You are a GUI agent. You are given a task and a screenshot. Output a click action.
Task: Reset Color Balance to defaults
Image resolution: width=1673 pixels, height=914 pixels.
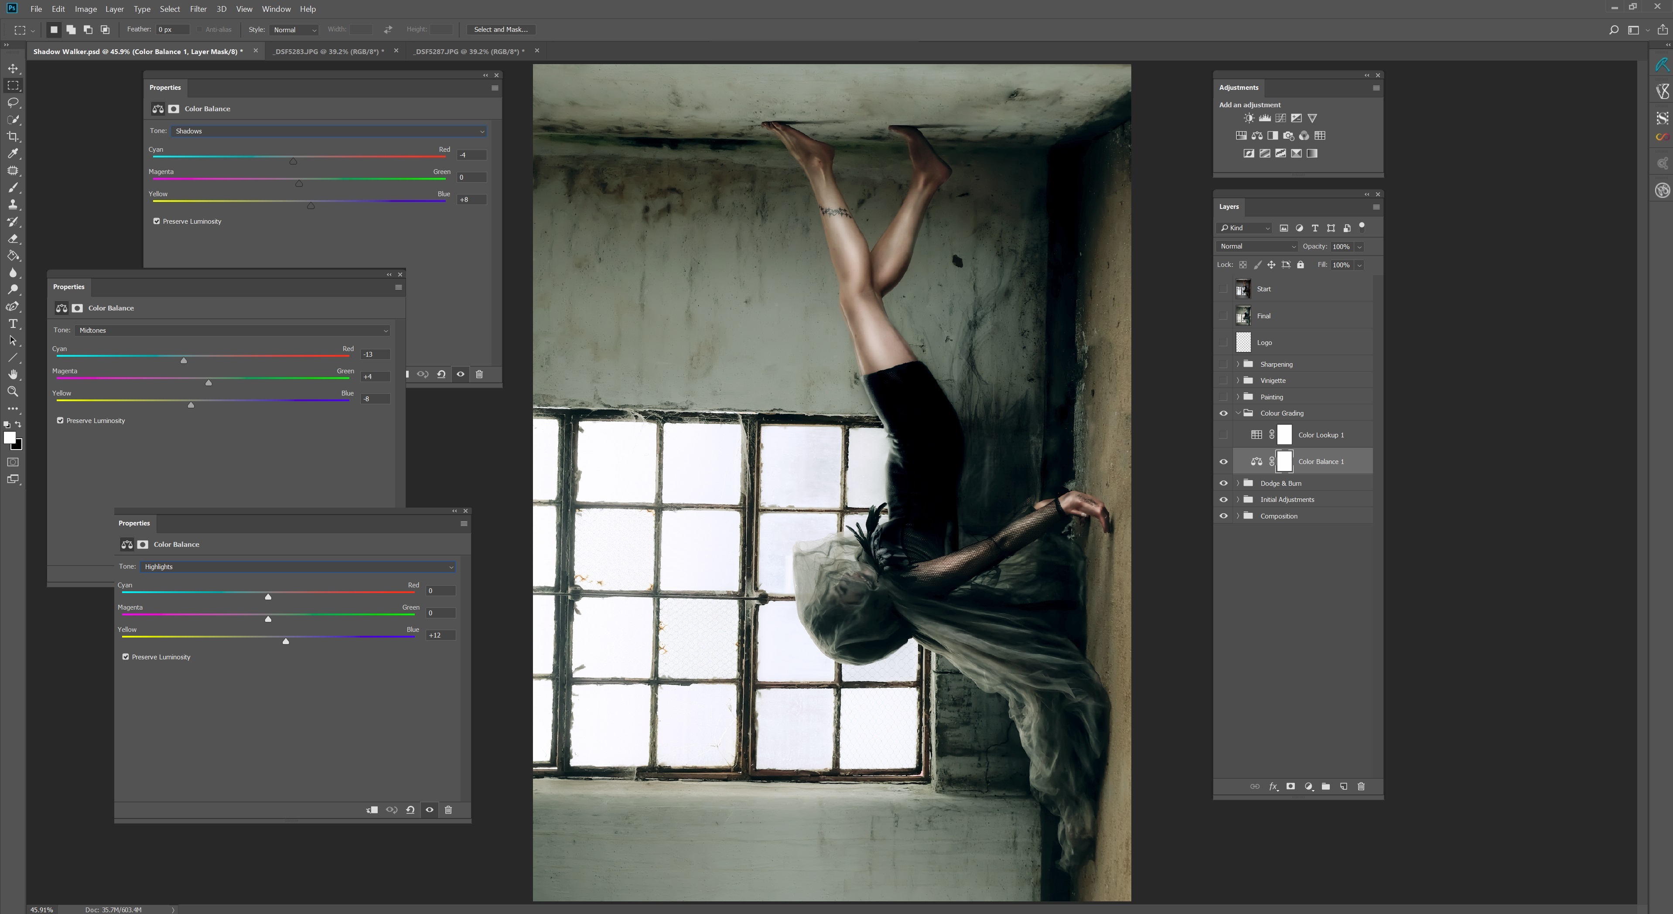click(410, 809)
